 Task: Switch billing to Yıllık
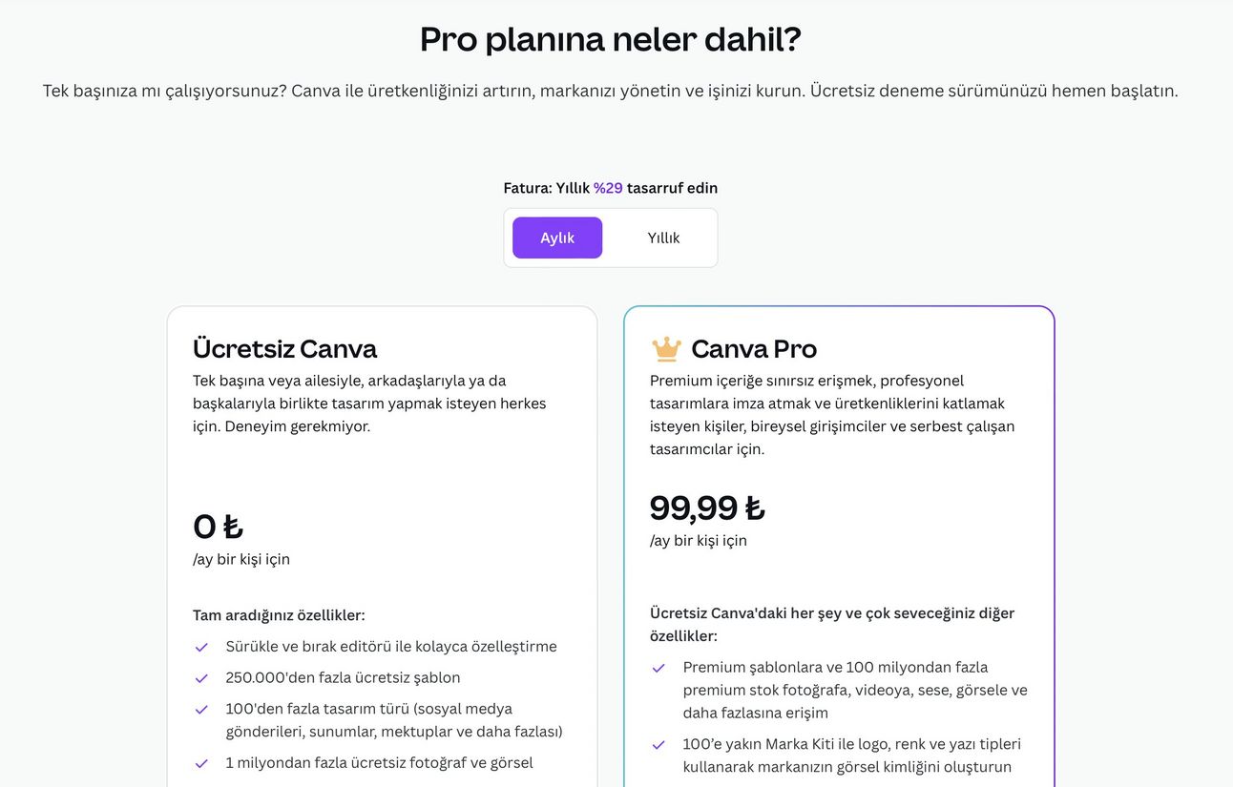coord(663,238)
